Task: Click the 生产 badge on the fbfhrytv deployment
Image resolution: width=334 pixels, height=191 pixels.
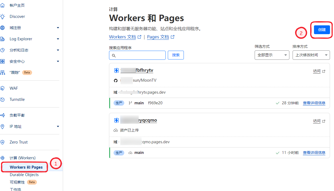Action: 119,103
